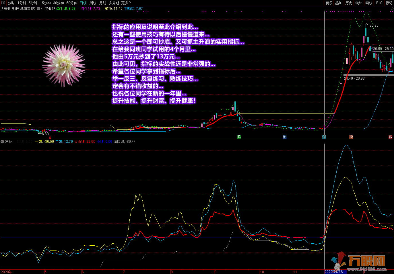Open the 统计 statistics button
The image size is (394, 274).
coord(359,3)
